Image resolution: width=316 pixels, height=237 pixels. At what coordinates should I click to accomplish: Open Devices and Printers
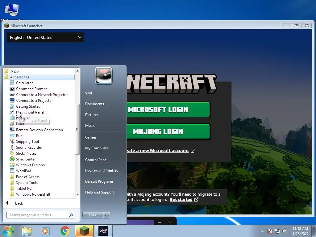tap(101, 171)
